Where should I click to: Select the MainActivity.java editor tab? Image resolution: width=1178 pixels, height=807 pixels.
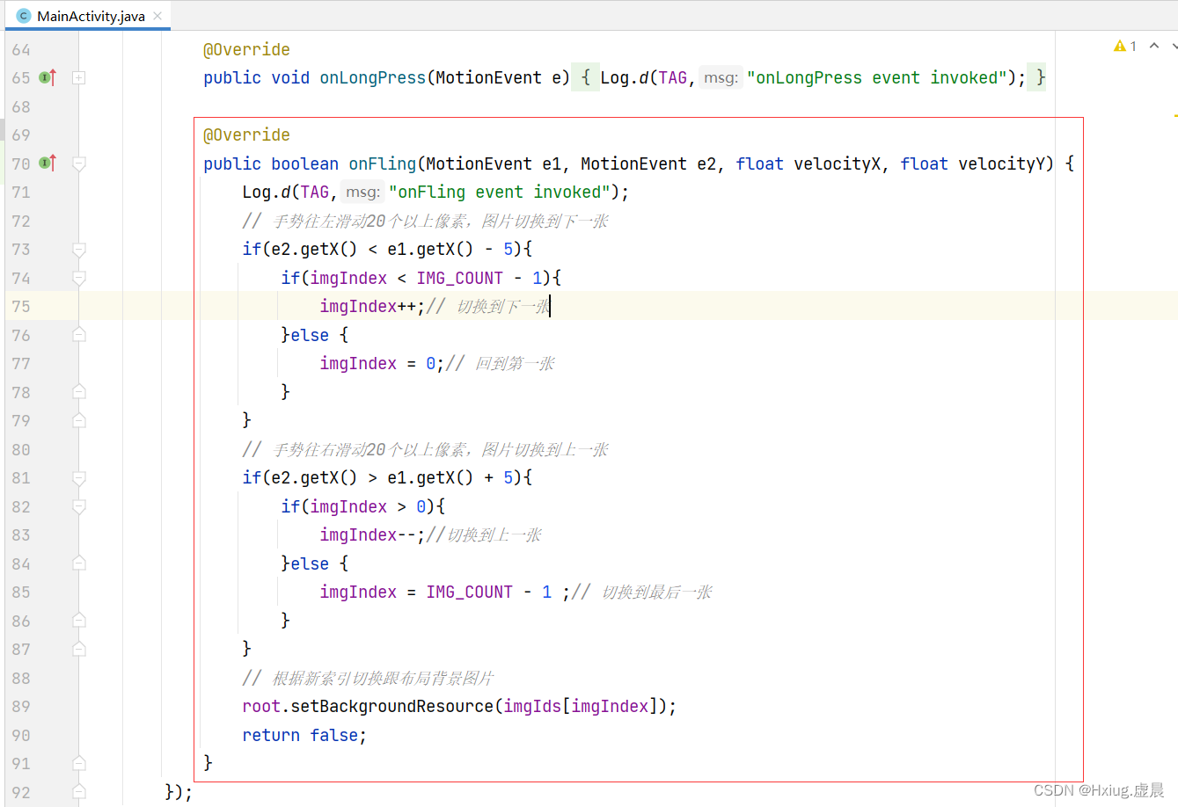click(88, 16)
